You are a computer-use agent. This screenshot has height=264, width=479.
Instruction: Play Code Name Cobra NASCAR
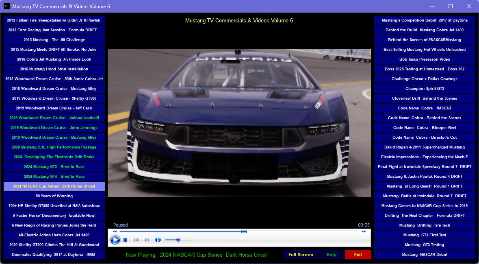tap(425, 108)
